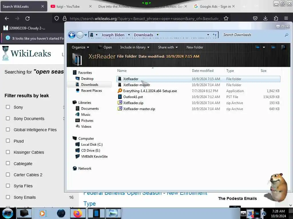This screenshot has height=219, width=293.
Task: Check the Kissinger Cables filter
Action: click(x=8, y=152)
